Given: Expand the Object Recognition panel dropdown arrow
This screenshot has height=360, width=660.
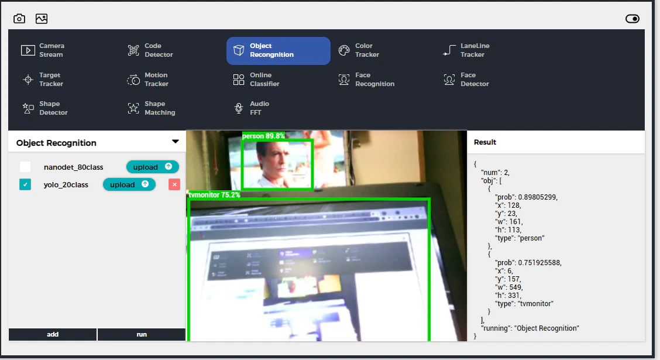Looking at the screenshot, I should tap(176, 142).
